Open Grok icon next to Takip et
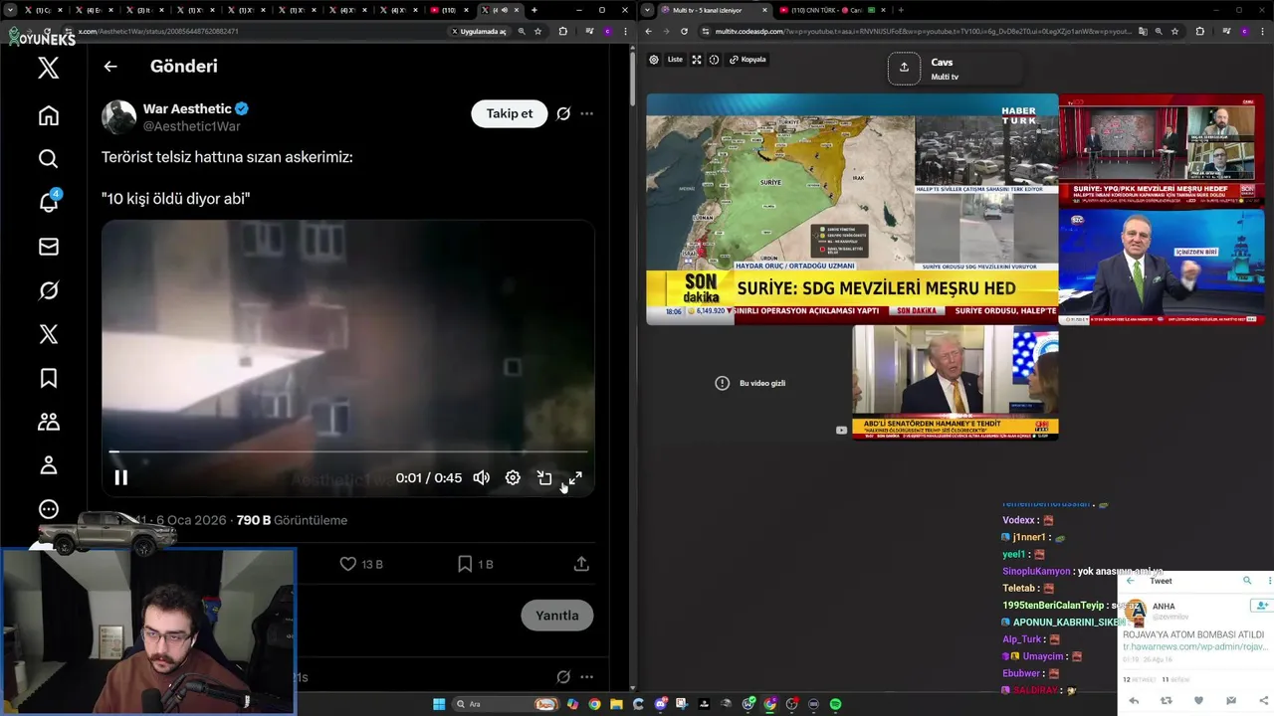The height and width of the screenshot is (716, 1274). [x=563, y=113]
